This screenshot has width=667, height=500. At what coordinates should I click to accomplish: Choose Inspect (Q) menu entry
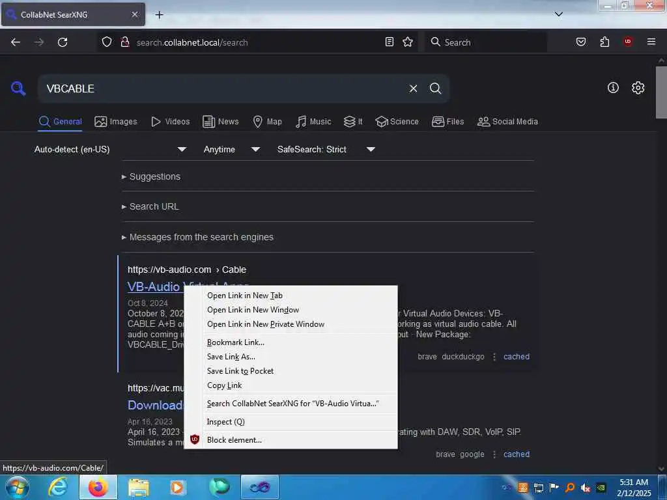291,422
